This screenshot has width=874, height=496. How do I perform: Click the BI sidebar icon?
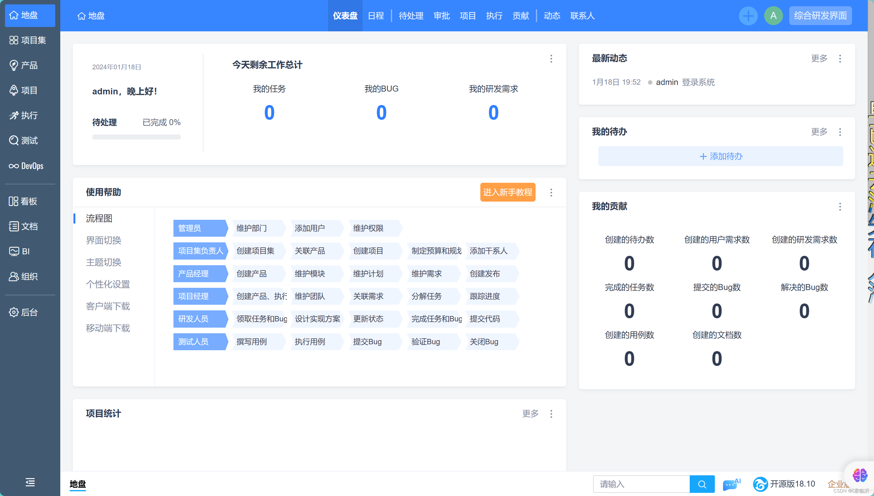pyautogui.click(x=14, y=251)
